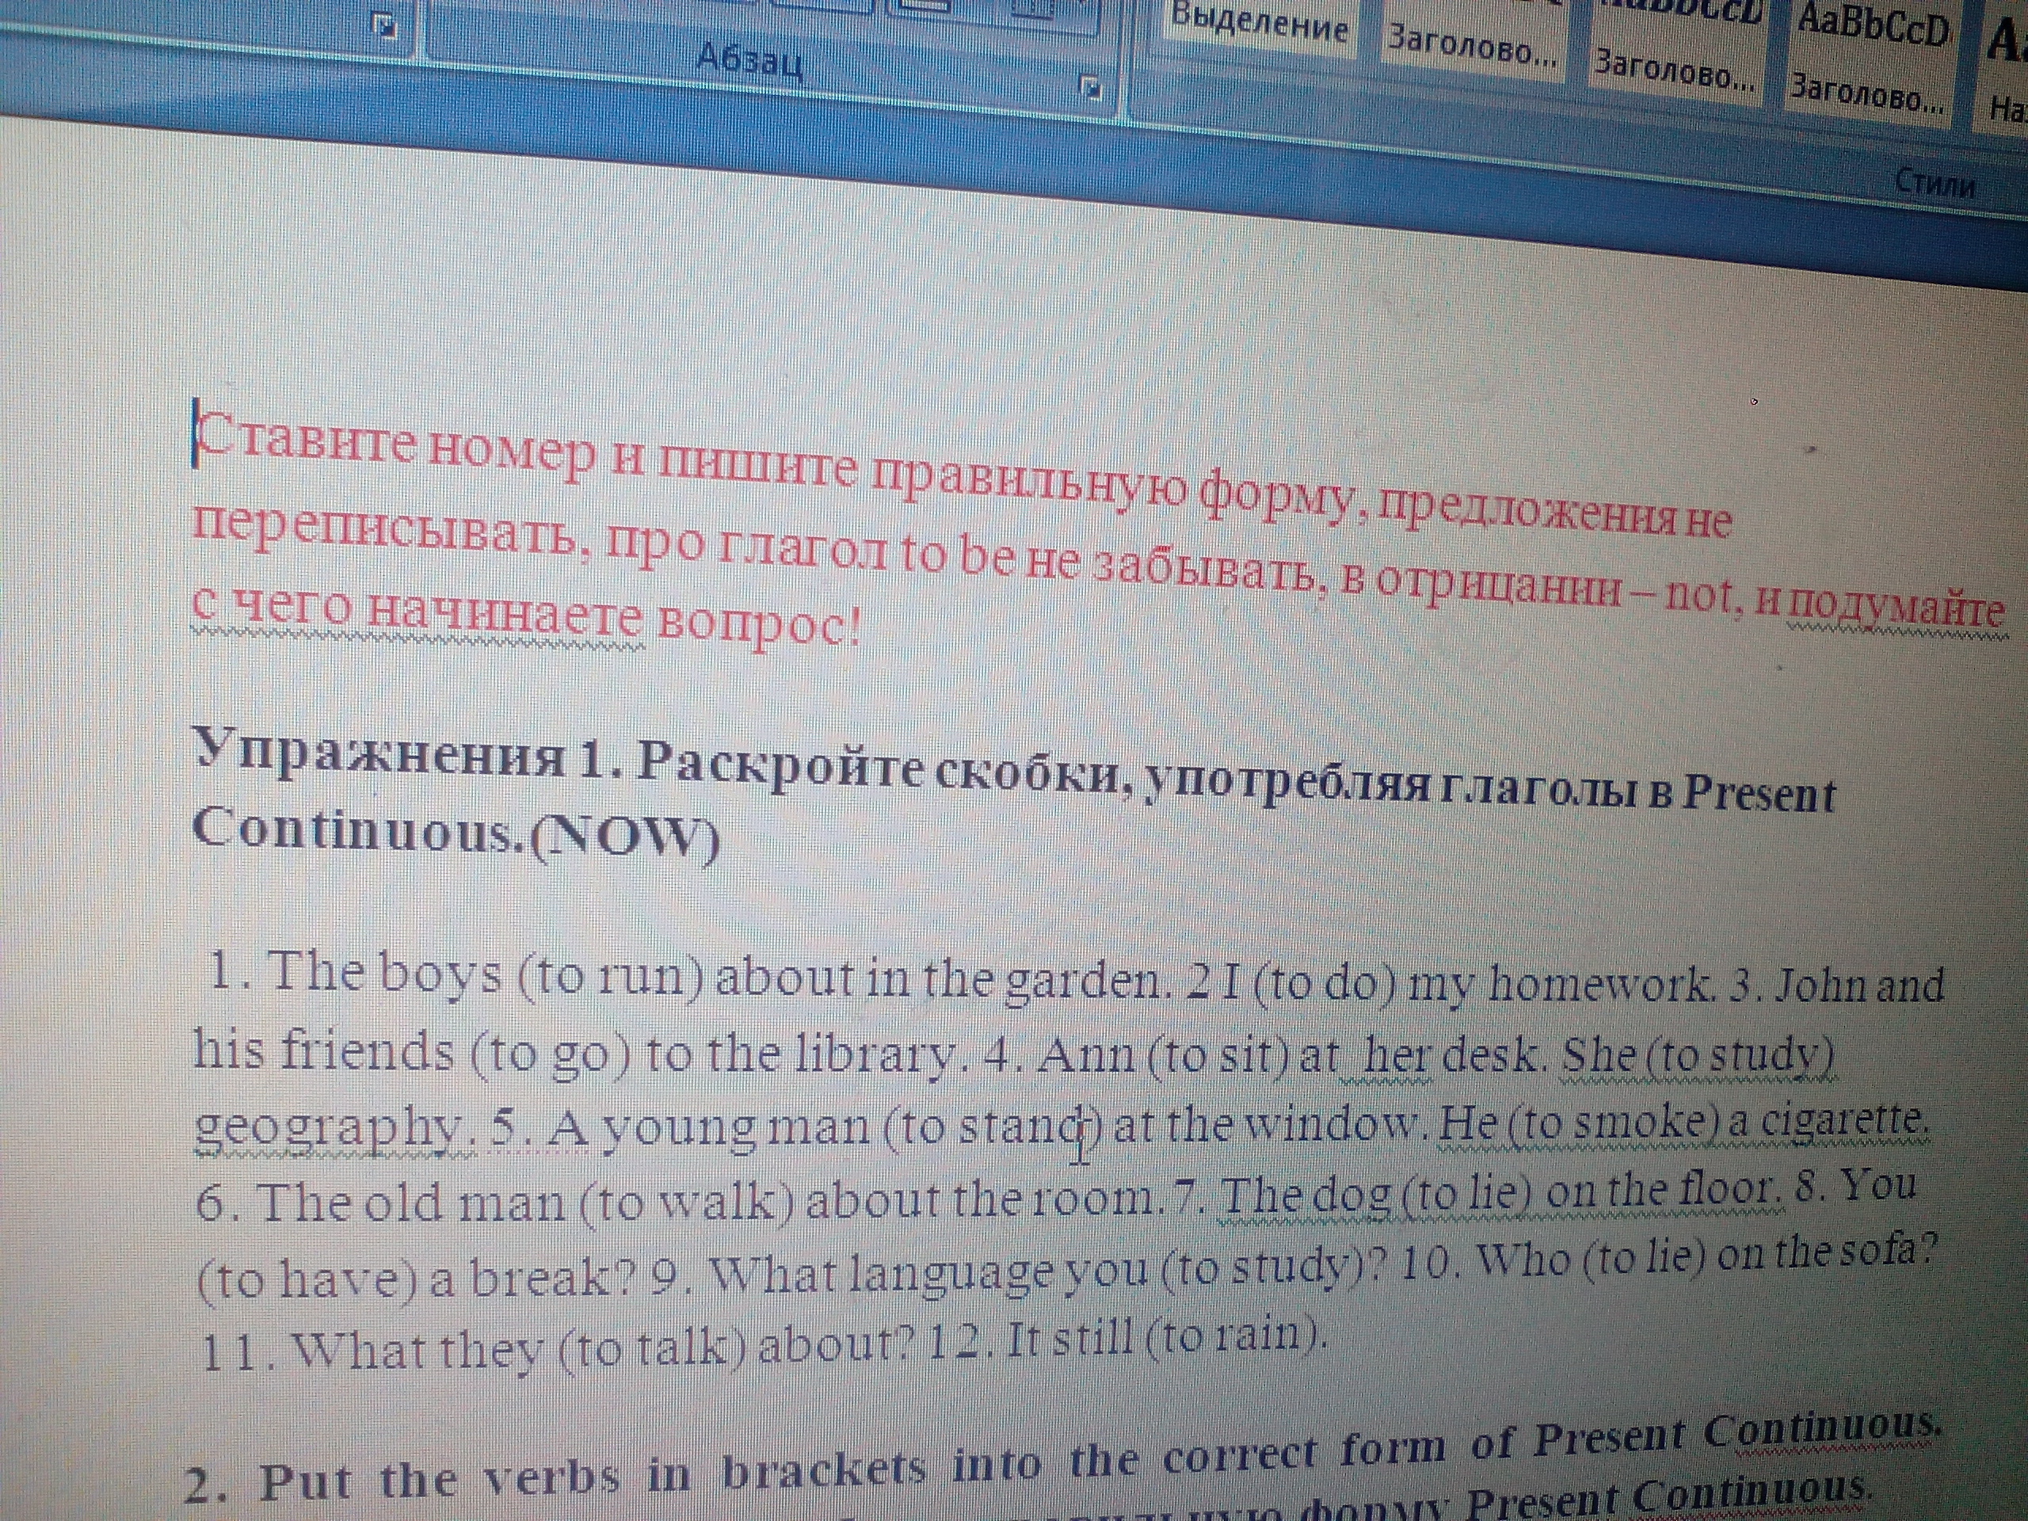Place cursor before red word Ставите
Screen dimensions: 2028x1521
199,437
